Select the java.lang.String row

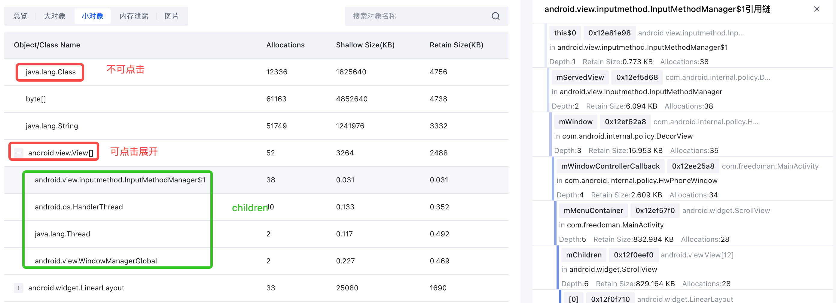click(256, 126)
